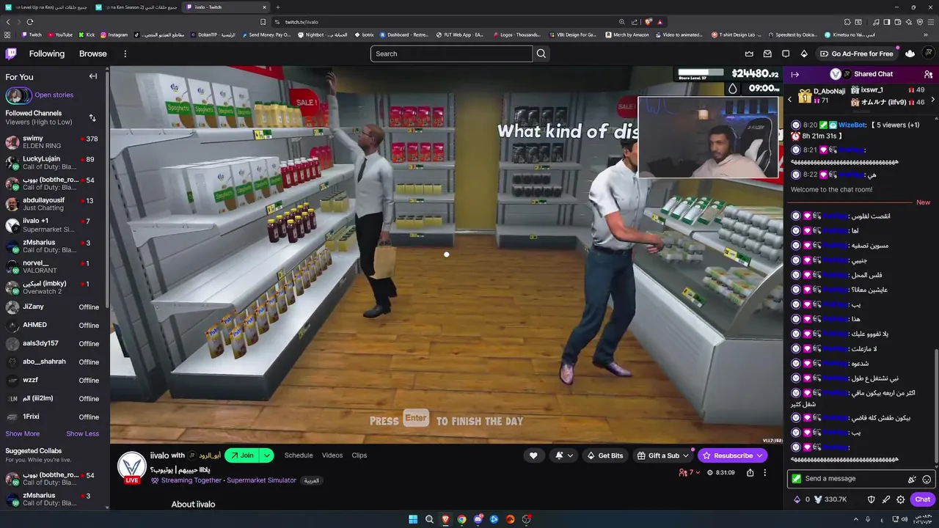Open Discord in the taskbar
The image size is (939, 528).
[x=478, y=519]
